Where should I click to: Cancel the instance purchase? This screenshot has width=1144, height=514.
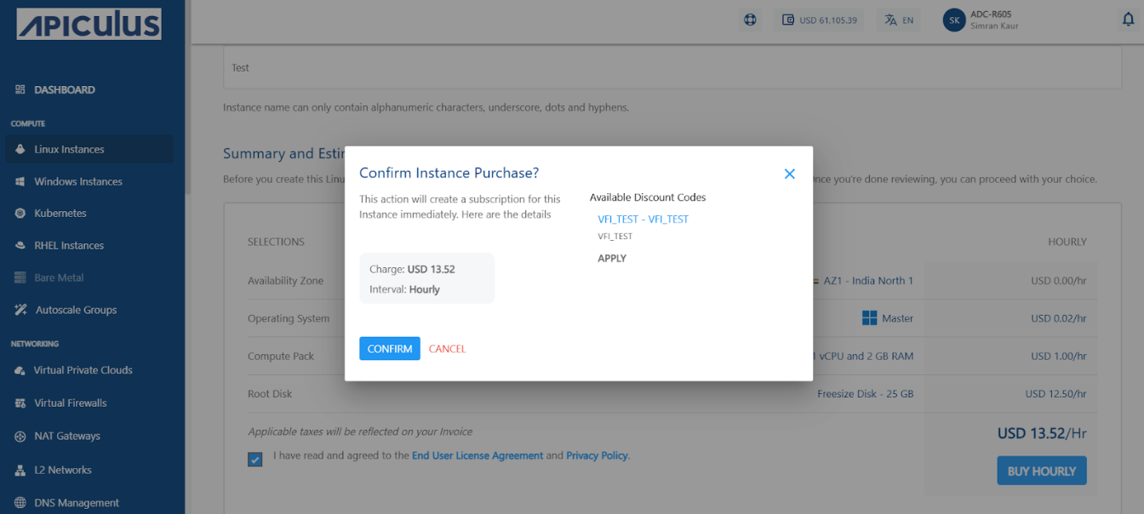(x=447, y=349)
